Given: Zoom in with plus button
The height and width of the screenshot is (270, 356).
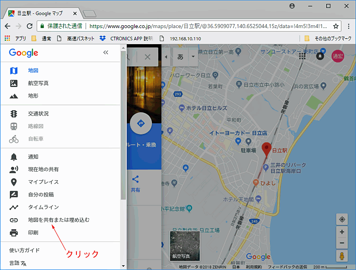Looking at the screenshot, I should click(342, 232).
